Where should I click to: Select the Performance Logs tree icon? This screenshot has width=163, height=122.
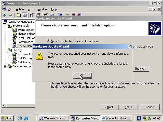pos(15,42)
